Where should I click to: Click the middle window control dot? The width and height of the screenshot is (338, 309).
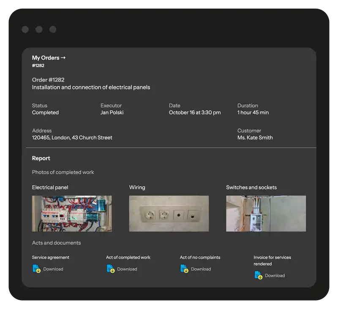tap(39, 30)
